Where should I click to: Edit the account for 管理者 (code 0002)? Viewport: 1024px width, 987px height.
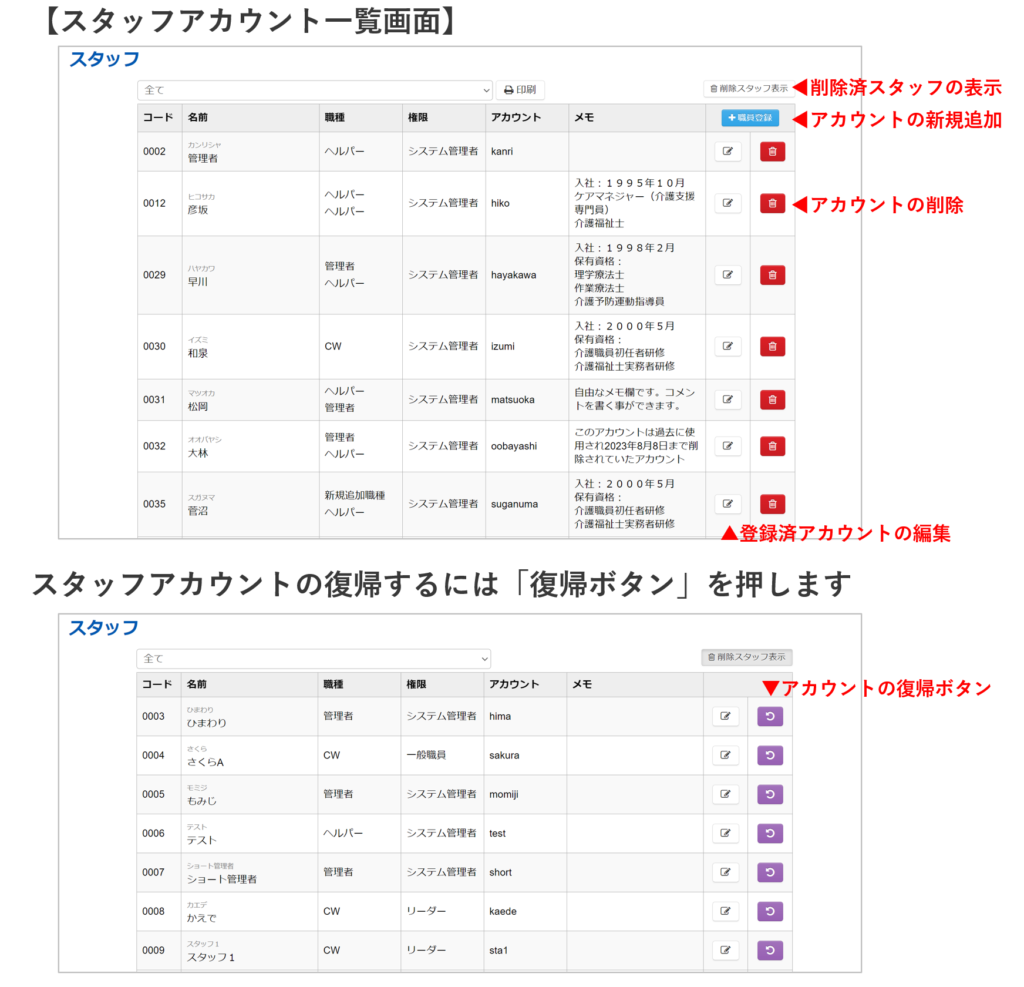click(727, 152)
